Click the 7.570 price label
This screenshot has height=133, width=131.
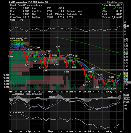pyautogui.click(x=49, y=51)
